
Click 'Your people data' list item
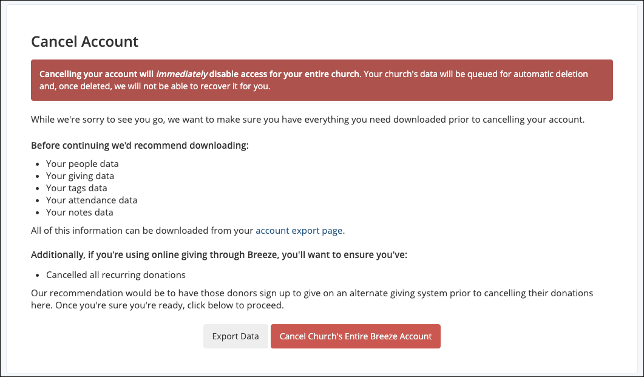[82, 163]
